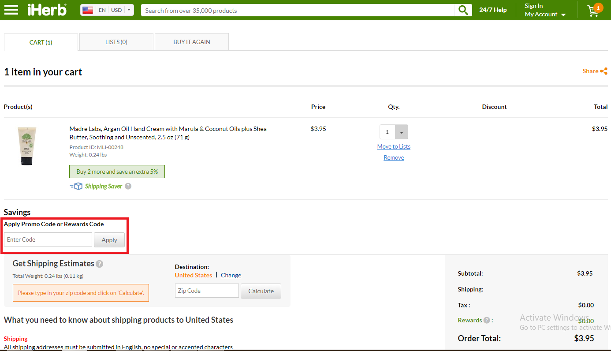Switch to the CART (1) tab
This screenshot has width=611, height=351.
point(41,42)
